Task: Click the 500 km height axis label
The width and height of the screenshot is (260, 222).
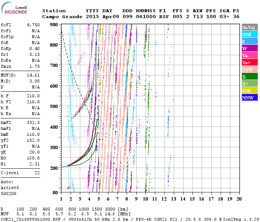Action: tap(54, 107)
